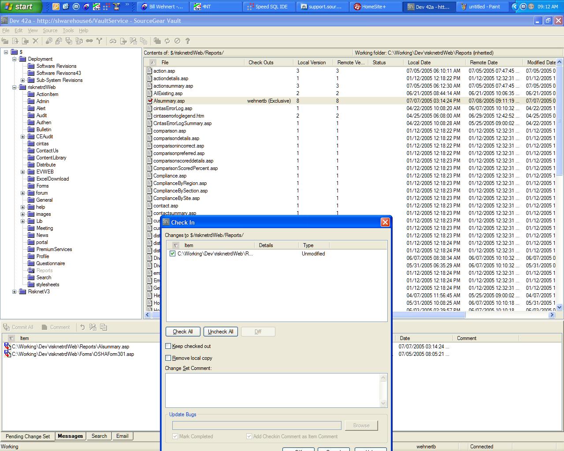564x451 pixels.
Task: Click the Diff icon in pending changes toolbar
Action: 93,327
